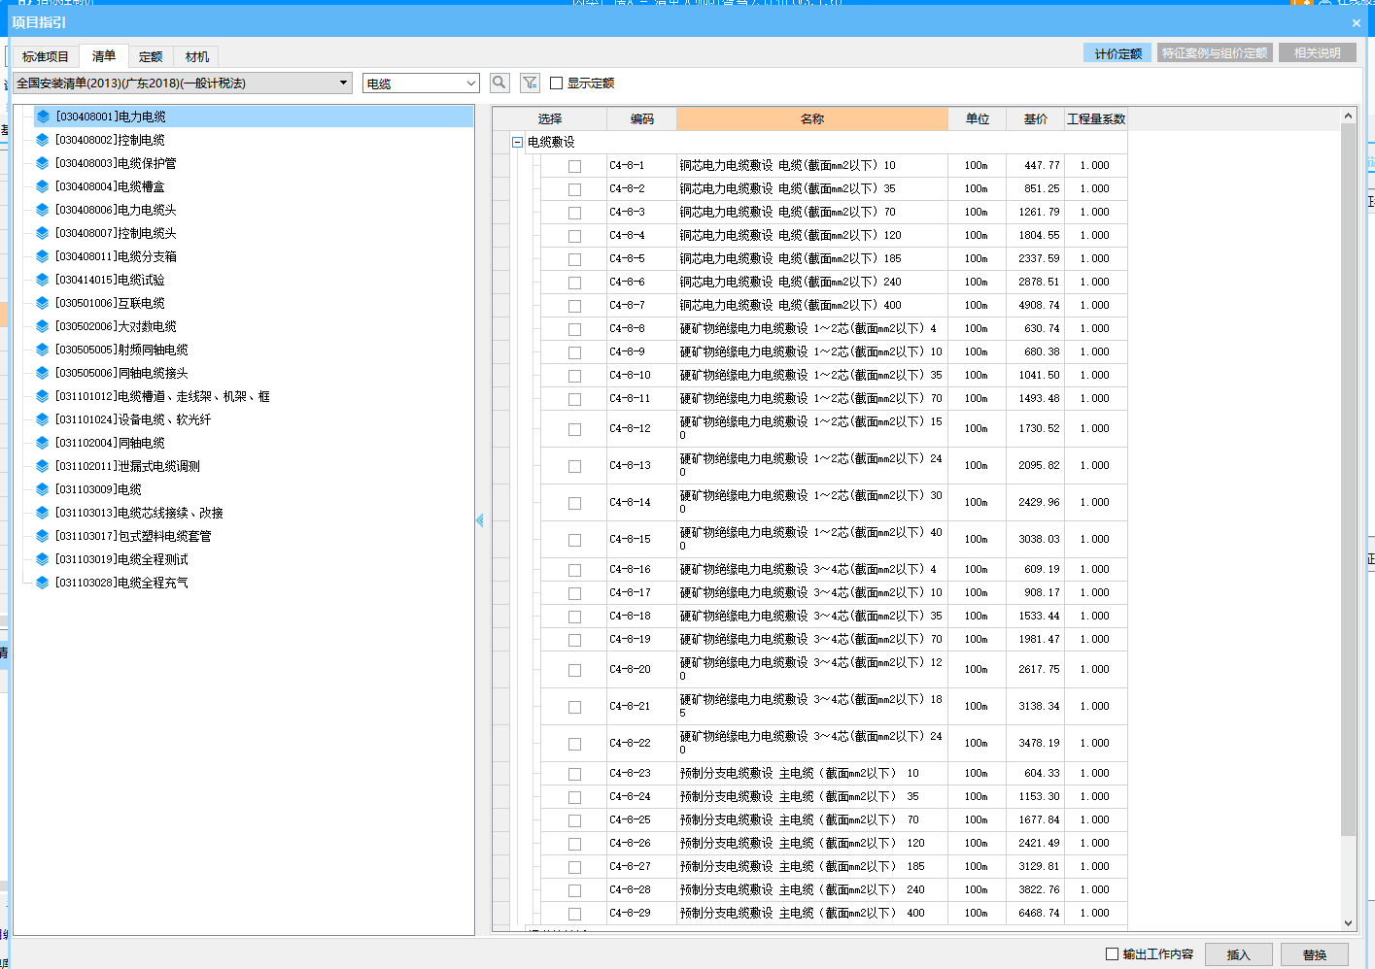Click the scrollbar down arrow

click(1348, 923)
